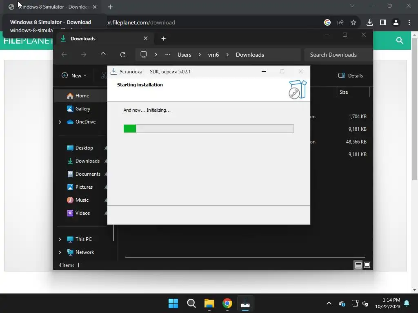Open OneDrive tray icon
The image size is (418, 313).
coord(342,303)
